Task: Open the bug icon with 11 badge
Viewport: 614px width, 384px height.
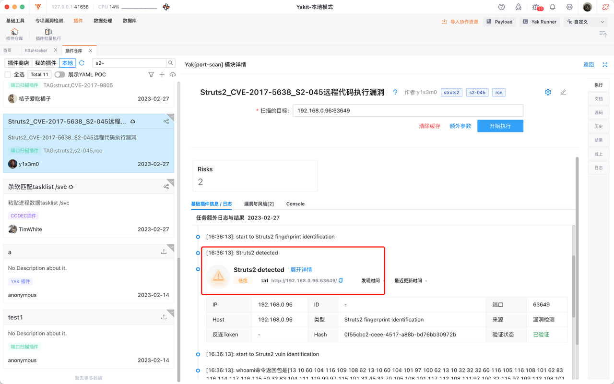Action: coord(537,7)
